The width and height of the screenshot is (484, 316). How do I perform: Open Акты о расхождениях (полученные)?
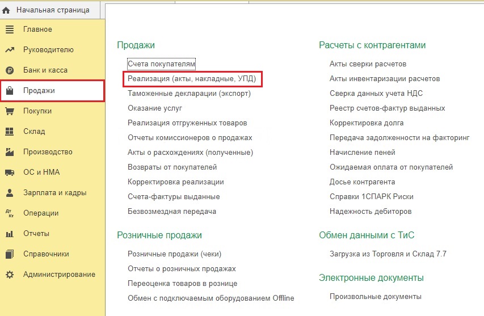[x=191, y=153]
